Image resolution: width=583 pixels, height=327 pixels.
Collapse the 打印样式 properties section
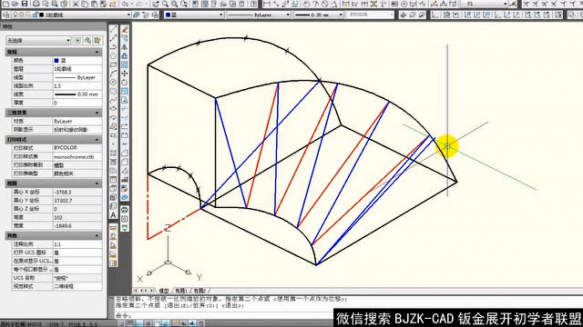(x=97, y=139)
